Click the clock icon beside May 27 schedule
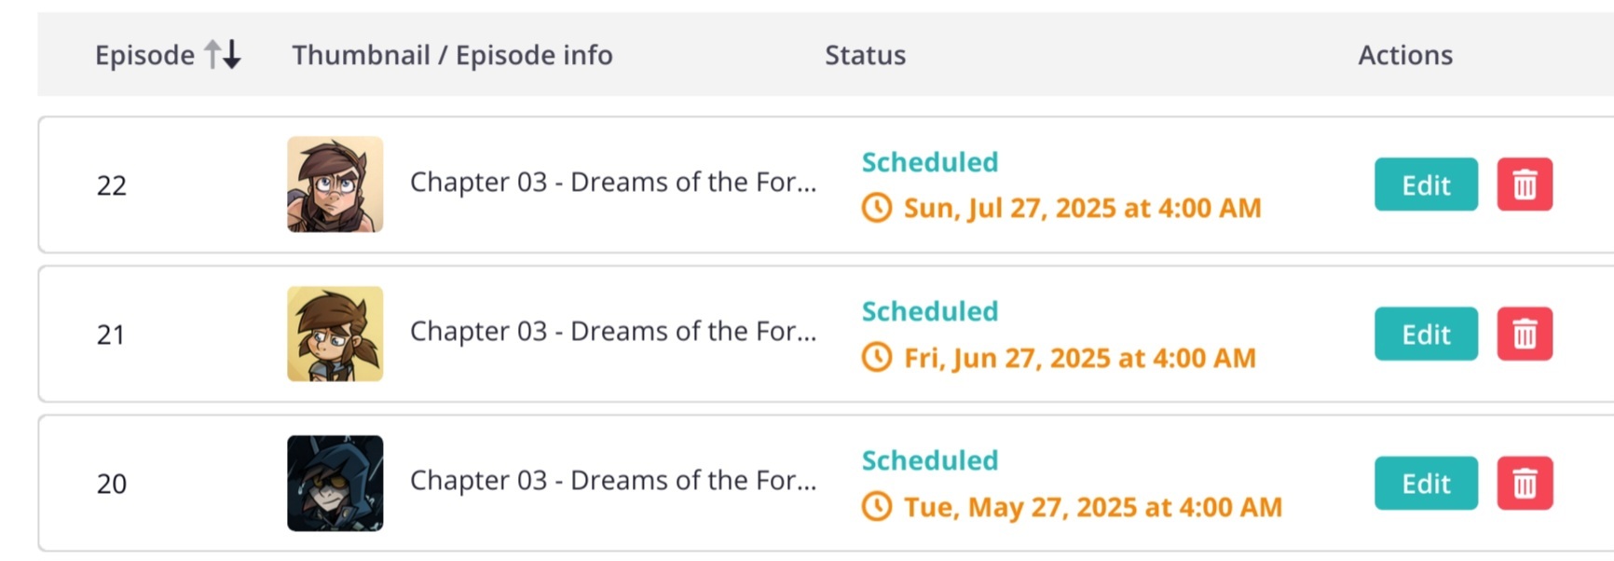Viewport: 1614px width, 561px height. (x=876, y=507)
